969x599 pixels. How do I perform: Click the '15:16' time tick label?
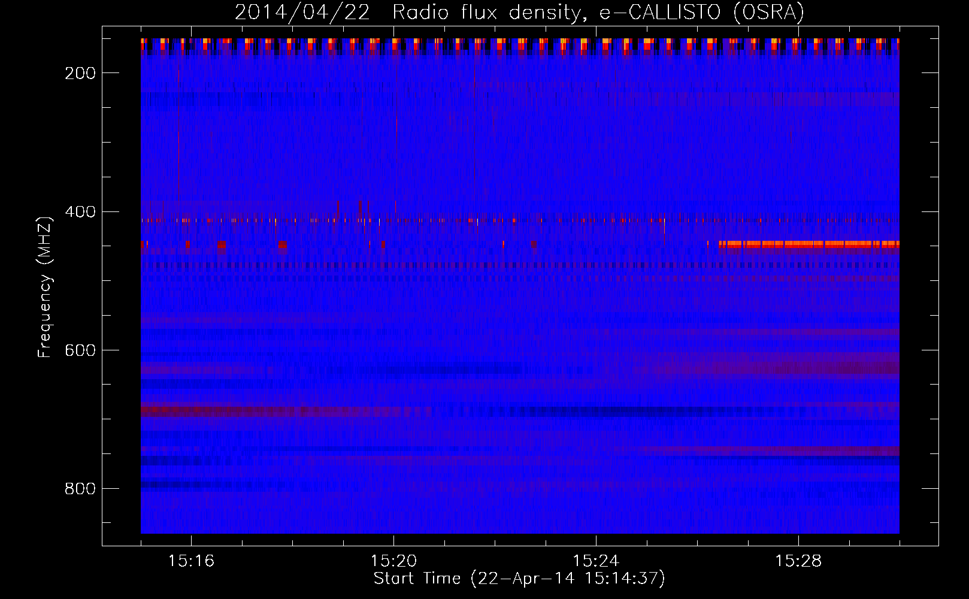click(191, 561)
